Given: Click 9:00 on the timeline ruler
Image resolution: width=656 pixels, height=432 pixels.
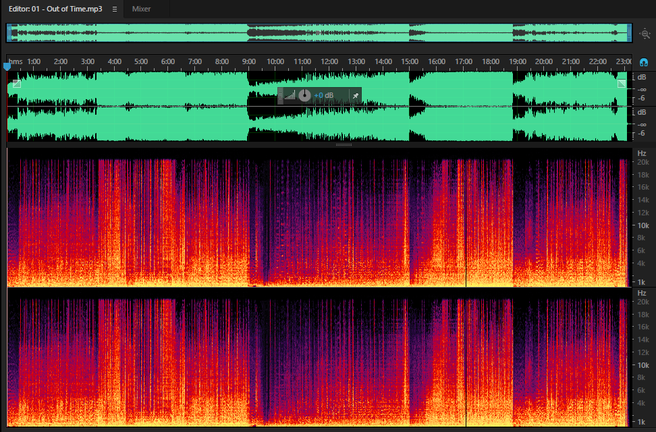Looking at the screenshot, I should tap(248, 61).
